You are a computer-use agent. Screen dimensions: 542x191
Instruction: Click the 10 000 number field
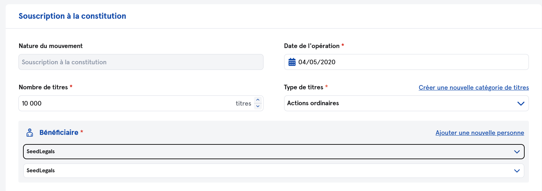124,103
